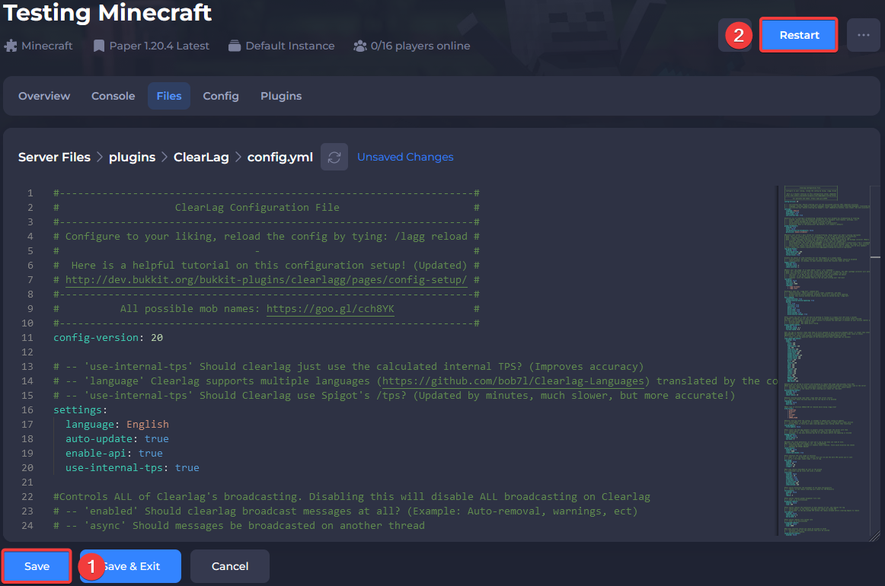The image size is (885, 586).
Task: Click the Paper 1.20.4 bookmark icon
Action: point(99,46)
